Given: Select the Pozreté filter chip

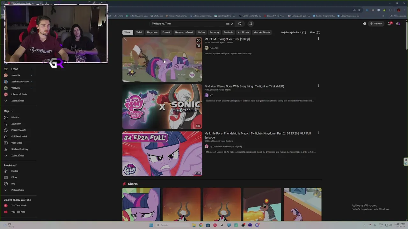Looking at the screenshot, I should (166, 32).
